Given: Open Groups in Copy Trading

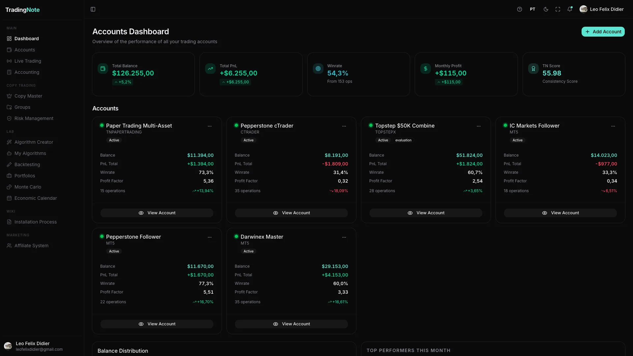Looking at the screenshot, I should point(42,107).
